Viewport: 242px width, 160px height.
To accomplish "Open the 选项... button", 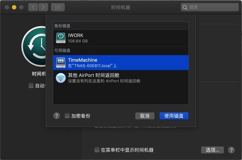I will click(x=213, y=150).
